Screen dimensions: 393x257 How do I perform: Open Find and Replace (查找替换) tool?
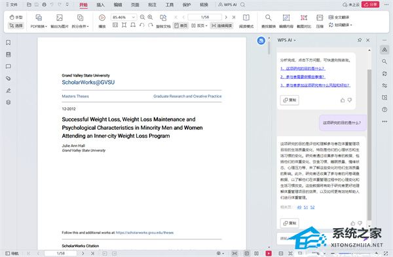click(x=269, y=21)
